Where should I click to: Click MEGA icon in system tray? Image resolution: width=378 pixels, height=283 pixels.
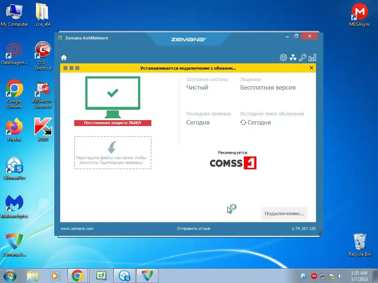314,276
